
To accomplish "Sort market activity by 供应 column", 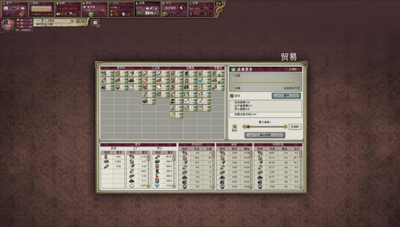I will 197,149.
